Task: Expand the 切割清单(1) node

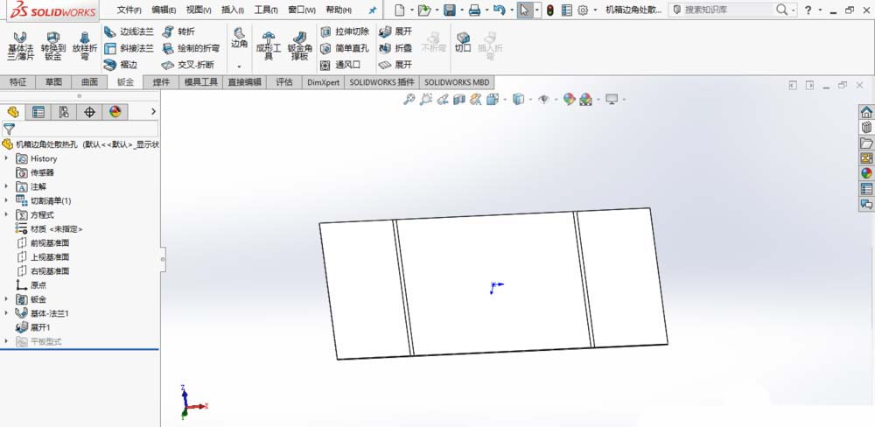Action: point(7,200)
